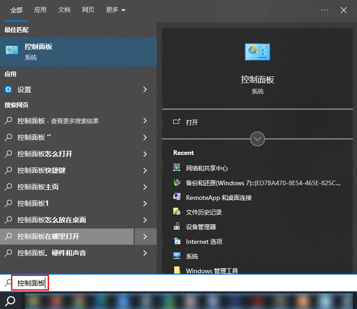Image resolution: width=357 pixels, height=309 pixels.
Task: Click the 控制面板 icon in best match
Action: click(x=12, y=50)
